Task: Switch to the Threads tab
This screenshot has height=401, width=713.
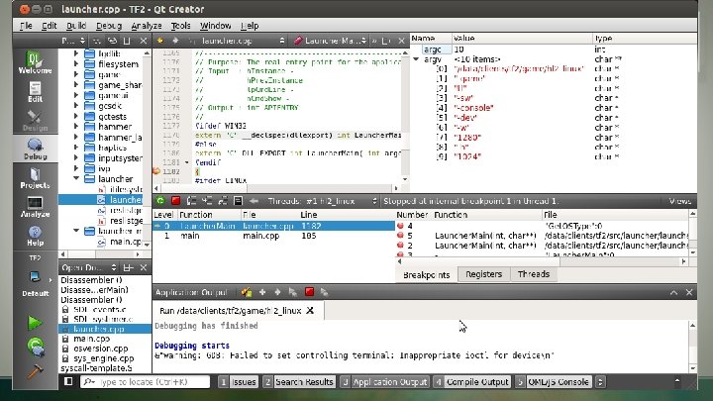Action: click(x=534, y=274)
